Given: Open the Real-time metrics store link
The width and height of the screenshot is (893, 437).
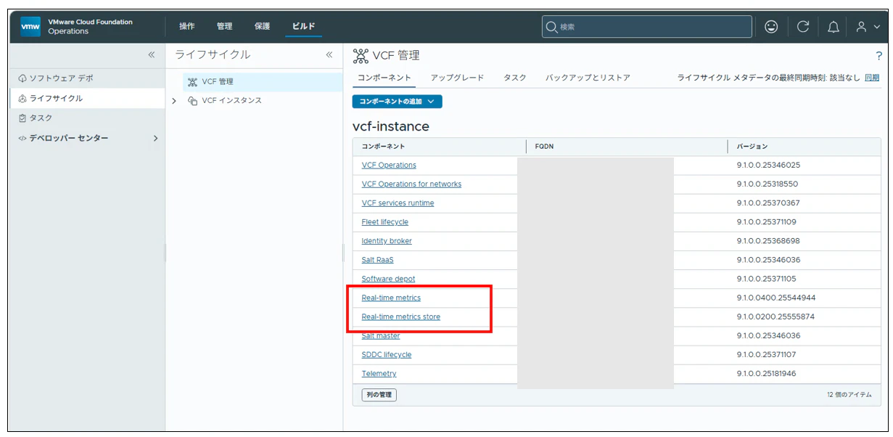Looking at the screenshot, I should [400, 316].
